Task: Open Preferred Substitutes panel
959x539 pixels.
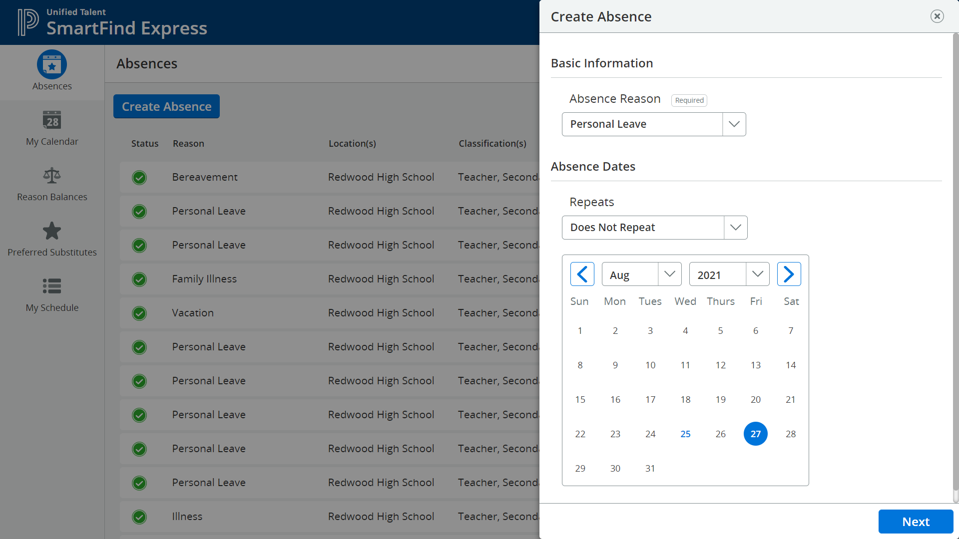Action: [x=51, y=238]
